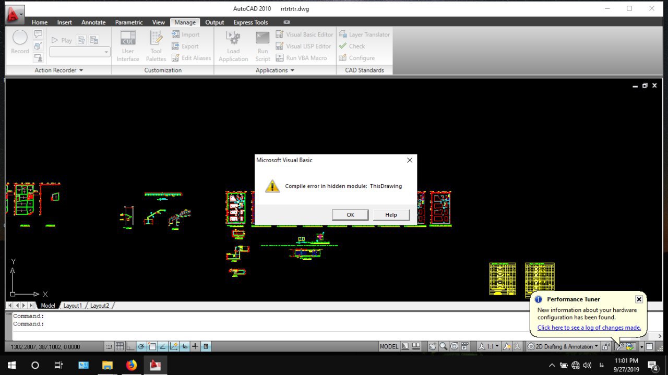Toggle Object Snap Tracking
Screen dimensions: 668x375
coord(163,346)
